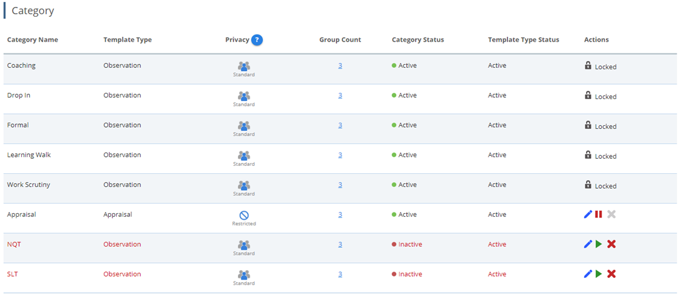Open group count link for SLT
This screenshot has height=294, width=681.
pos(340,274)
